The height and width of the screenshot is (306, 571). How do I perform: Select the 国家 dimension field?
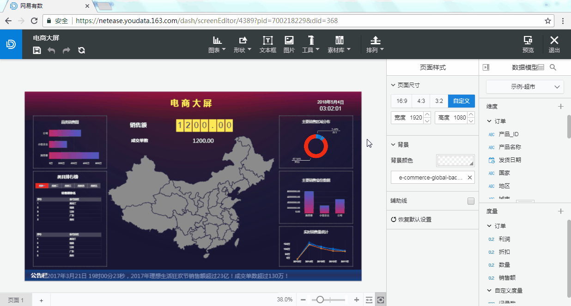(x=504, y=173)
